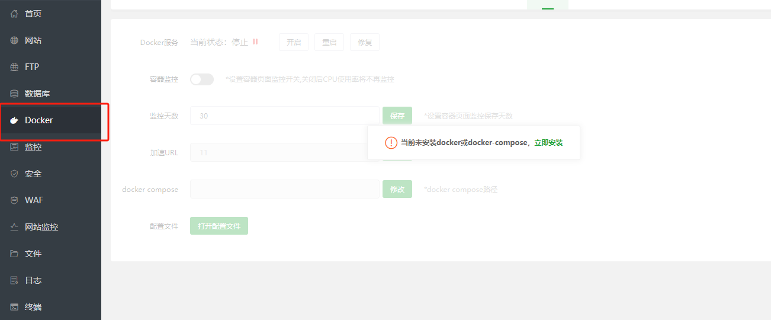Viewport: 771px width, 320px height.
Task: Click the WAF shield icon
Action: 15,200
